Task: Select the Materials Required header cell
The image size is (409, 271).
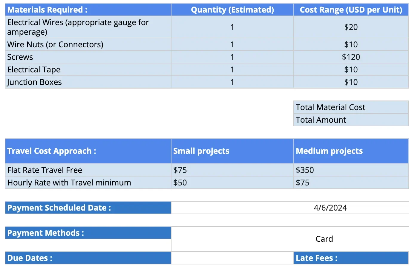Action: pyautogui.click(x=88, y=10)
